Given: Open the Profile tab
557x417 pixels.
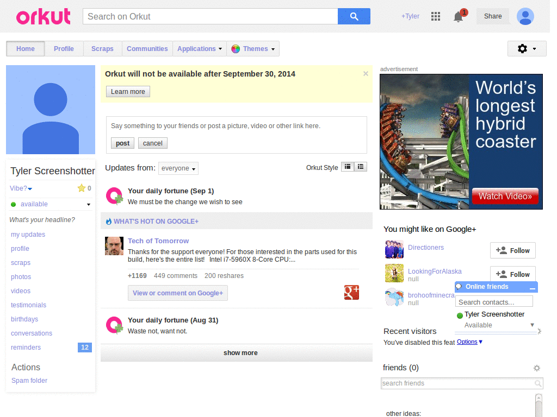Looking at the screenshot, I should (64, 49).
